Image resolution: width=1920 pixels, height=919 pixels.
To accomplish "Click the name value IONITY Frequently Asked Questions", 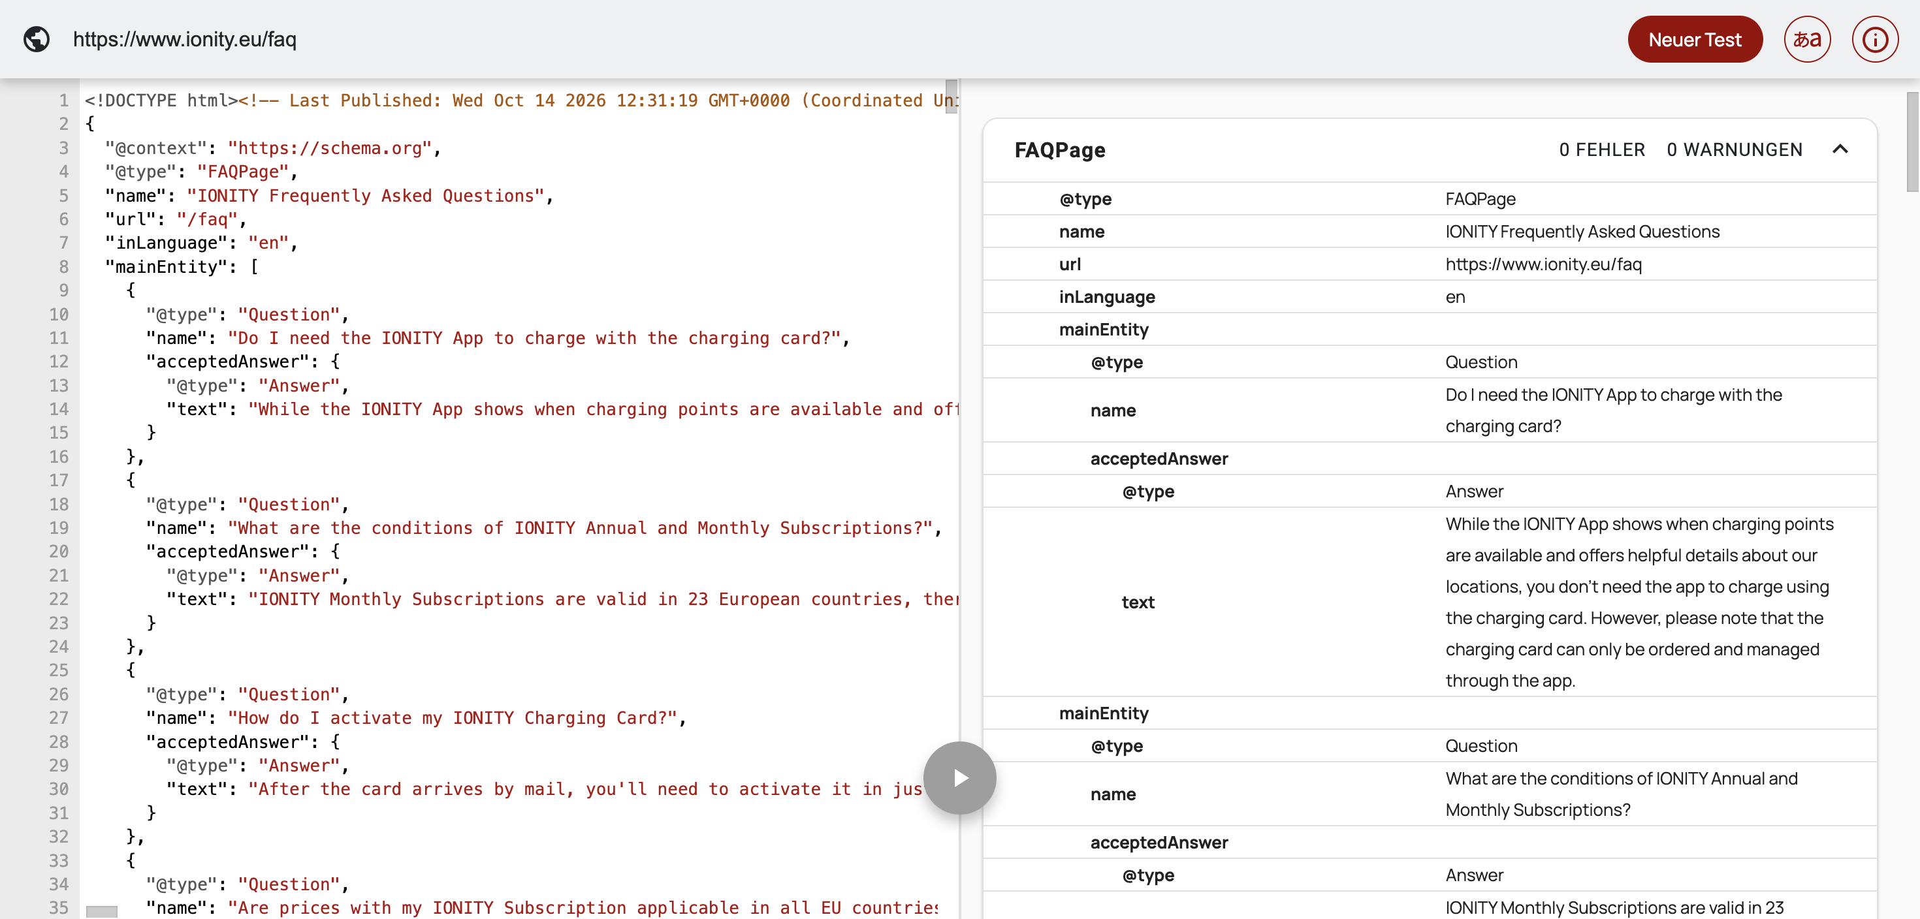I will 1582,232.
